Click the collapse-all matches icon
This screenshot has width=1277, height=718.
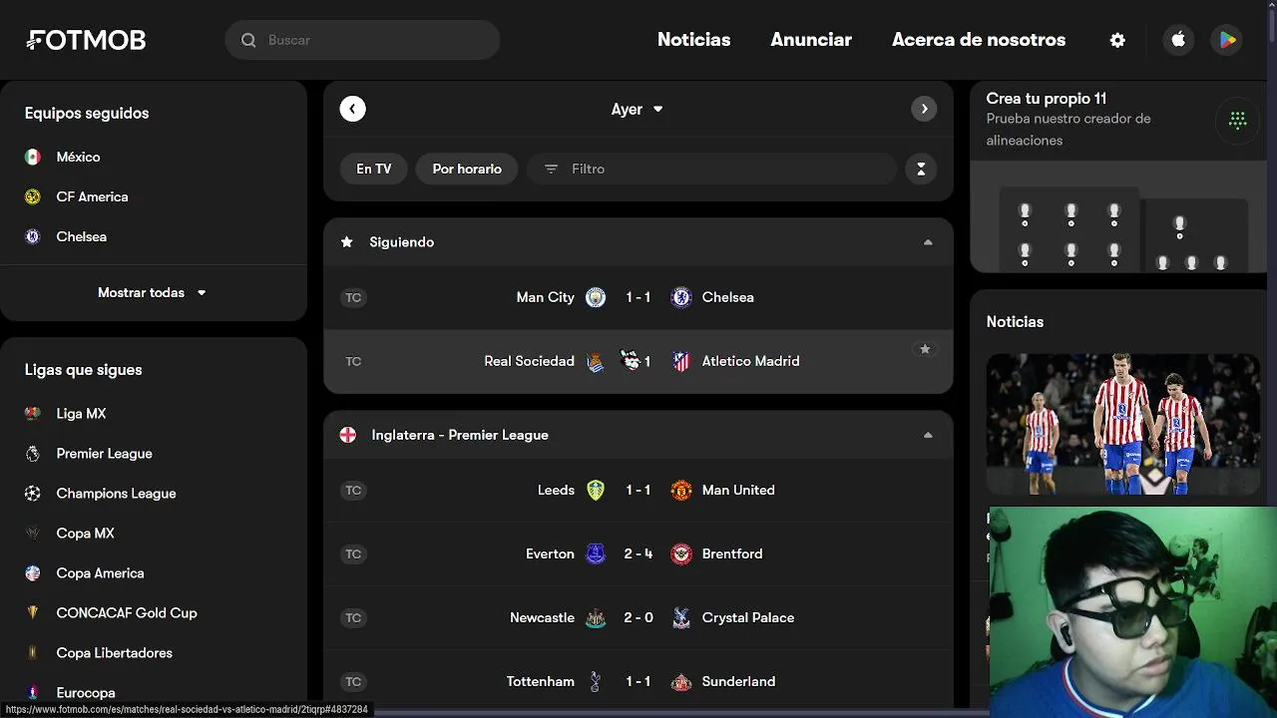point(921,170)
